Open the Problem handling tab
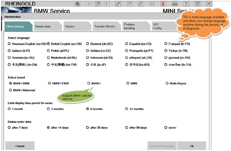This screenshot has height=151, width=231. pos(136,26)
